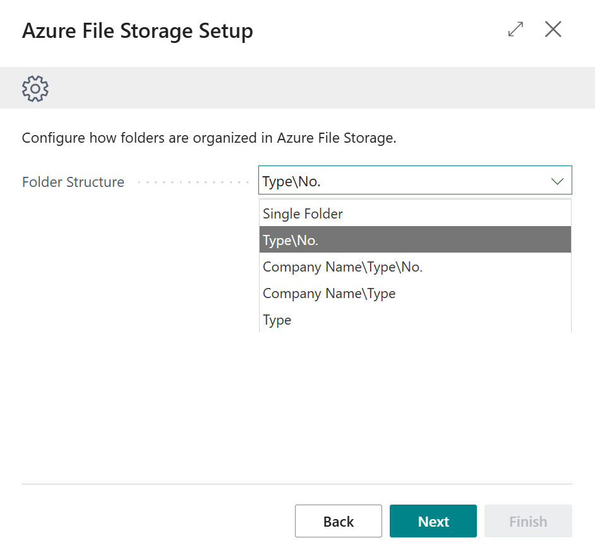Image resolution: width=595 pixels, height=557 pixels.
Task: Expand the dialog to full screen
Action: (x=515, y=30)
